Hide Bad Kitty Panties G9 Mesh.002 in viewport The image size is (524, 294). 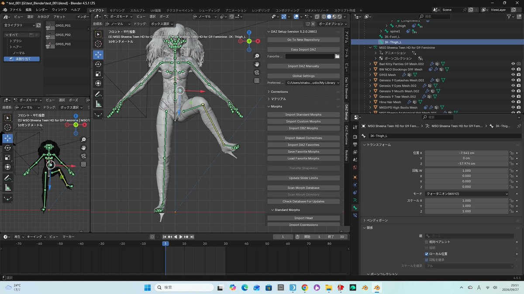[513, 64]
